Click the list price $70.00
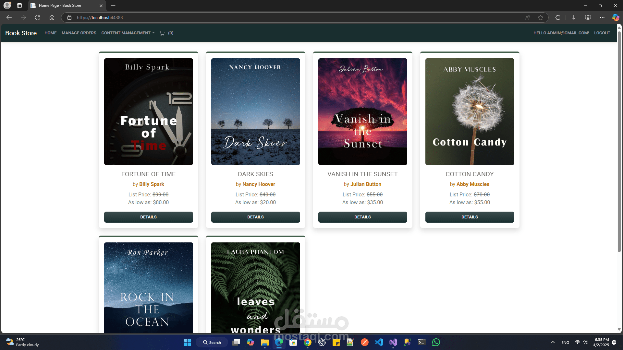The image size is (623, 350). [x=482, y=194]
